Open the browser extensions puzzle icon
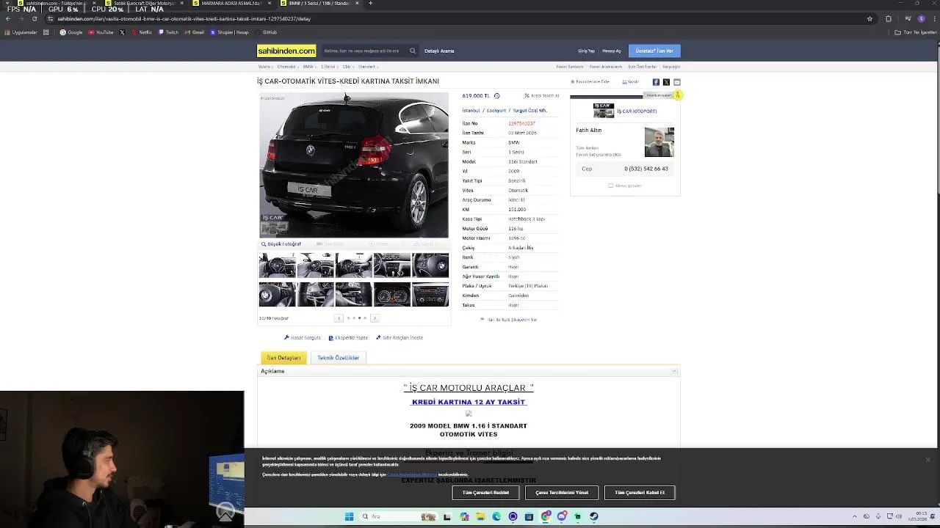 [x=889, y=18]
